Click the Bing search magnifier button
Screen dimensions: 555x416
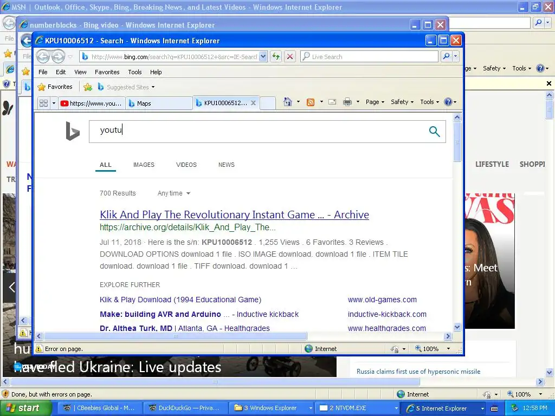click(x=434, y=132)
